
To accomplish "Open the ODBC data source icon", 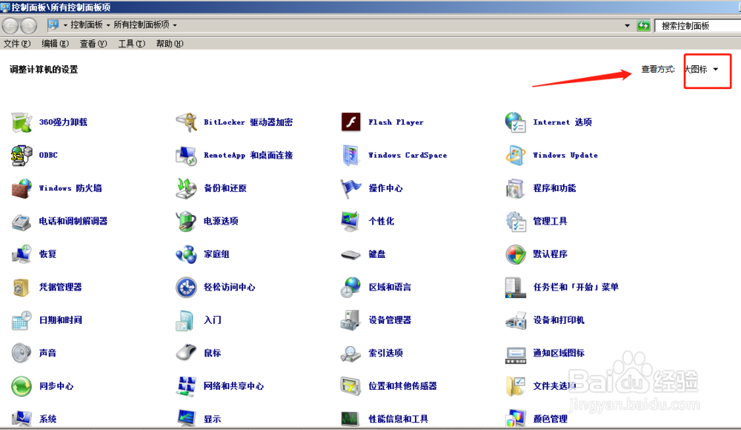I will coord(21,155).
